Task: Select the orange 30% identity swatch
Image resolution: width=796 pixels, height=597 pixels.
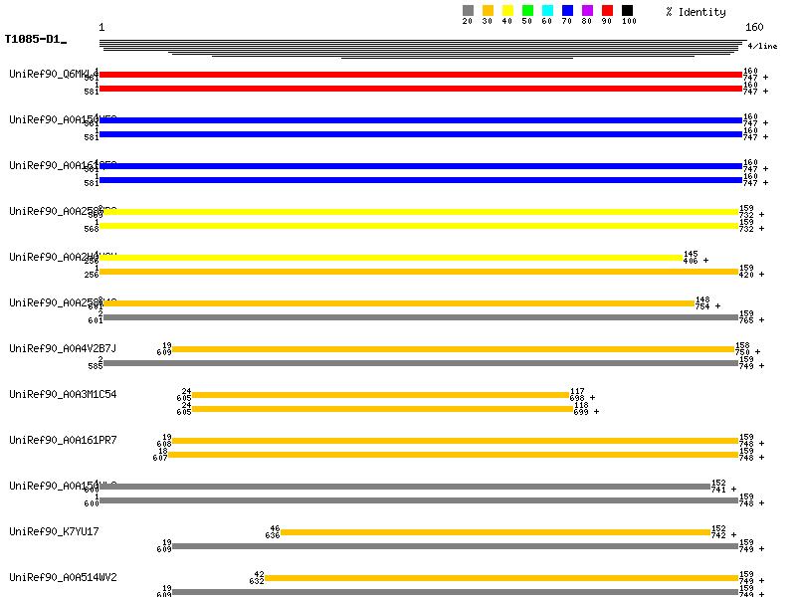Action: coord(488,11)
